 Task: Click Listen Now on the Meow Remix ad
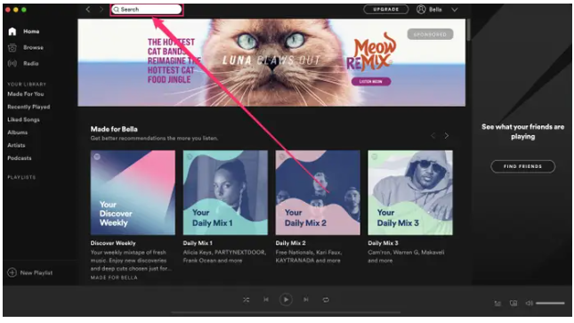pyautogui.click(x=371, y=82)
